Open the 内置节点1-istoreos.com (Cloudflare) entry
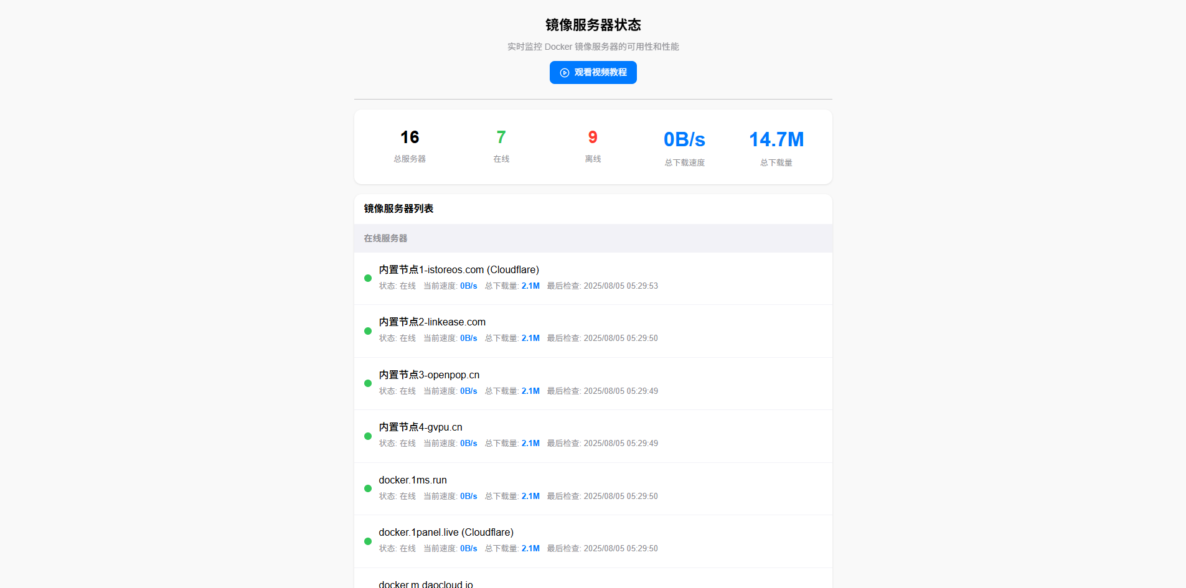Screen dimensions: 1186x588 458,269
